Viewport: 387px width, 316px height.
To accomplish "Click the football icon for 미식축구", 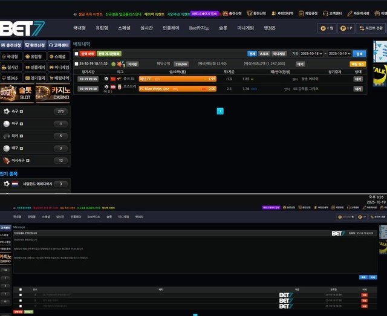I will (x=7, y=161).
